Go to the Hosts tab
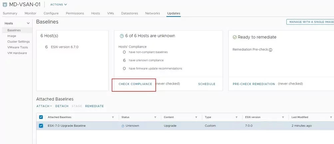 [96, 13]
